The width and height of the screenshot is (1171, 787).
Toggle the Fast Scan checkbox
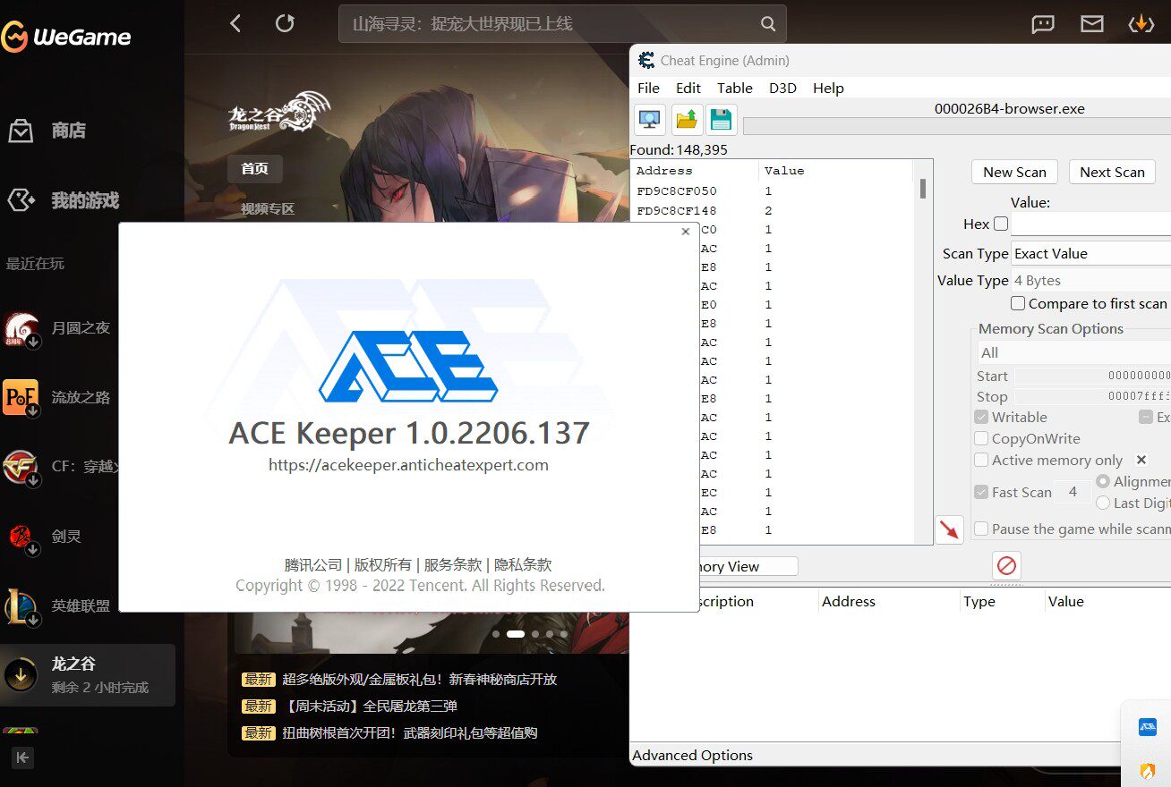[x=981, y=492]
